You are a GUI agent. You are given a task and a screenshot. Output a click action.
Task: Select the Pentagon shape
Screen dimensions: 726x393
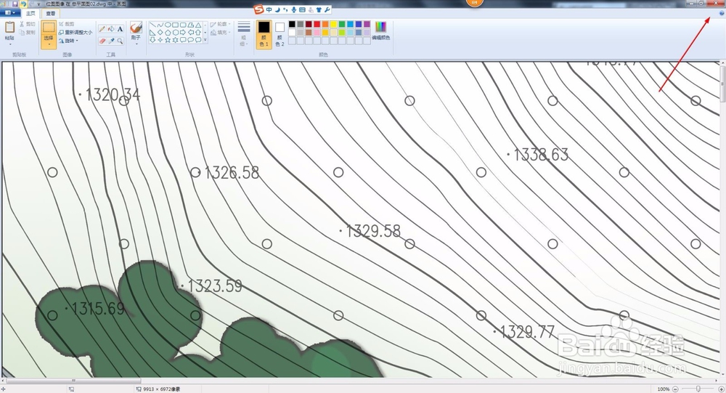coord(168,33)
